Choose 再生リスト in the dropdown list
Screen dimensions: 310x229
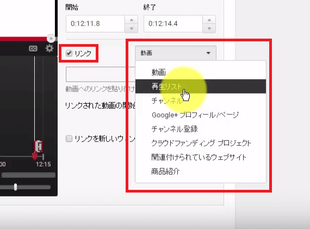point(201,86)
